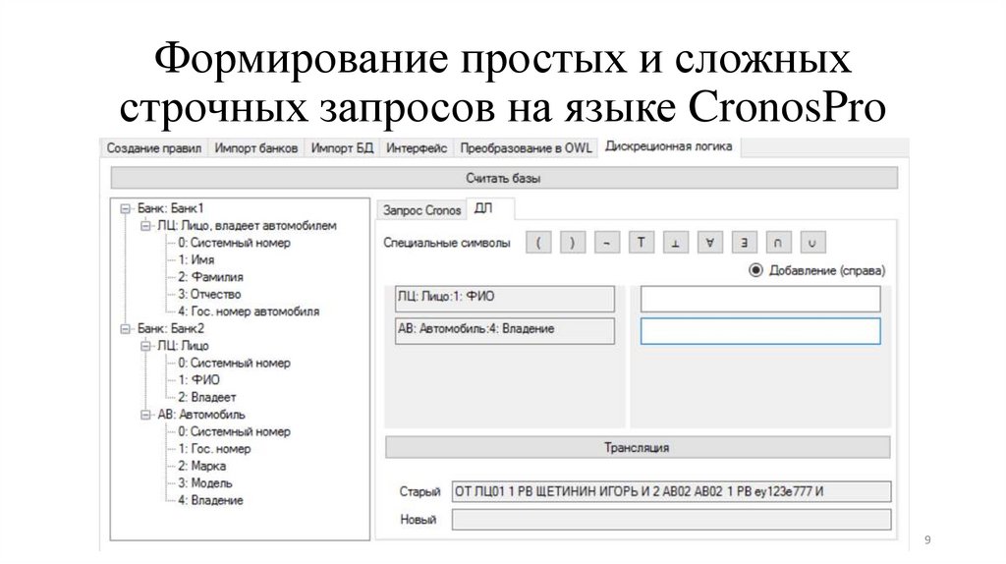1006x564 pixels.
Task: Select 0: Системный номер under Банк1
Action: [234, 243]
